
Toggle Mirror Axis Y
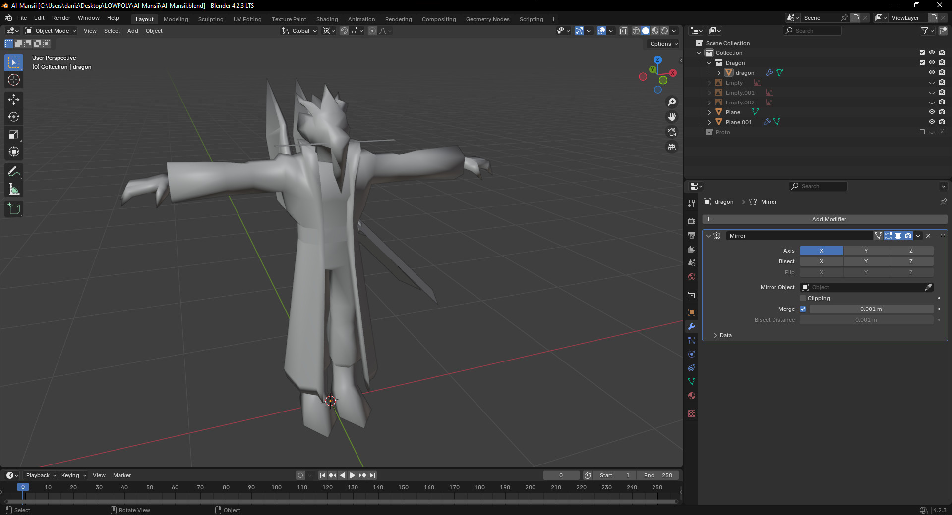tap(866, 251)
